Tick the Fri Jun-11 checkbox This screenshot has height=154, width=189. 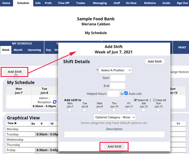pos(129,110)
